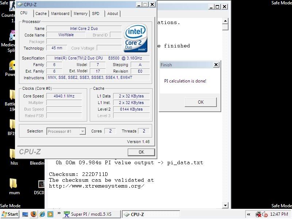292x219 pixels.
Task: Click the 12:47 PM system clock
Action: tap(279, 214)
